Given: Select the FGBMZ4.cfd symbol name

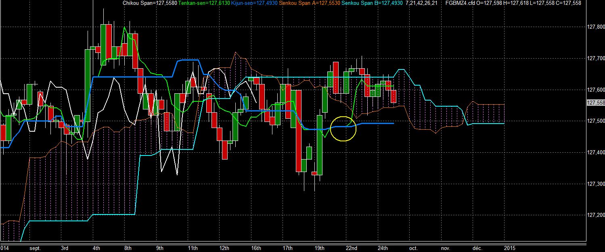Looking at the screenshot, I should pos(459,3).
